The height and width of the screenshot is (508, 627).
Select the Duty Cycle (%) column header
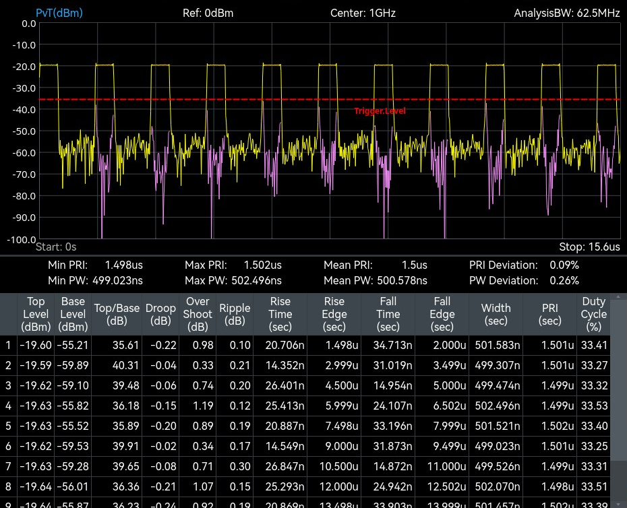click(594, 314)
